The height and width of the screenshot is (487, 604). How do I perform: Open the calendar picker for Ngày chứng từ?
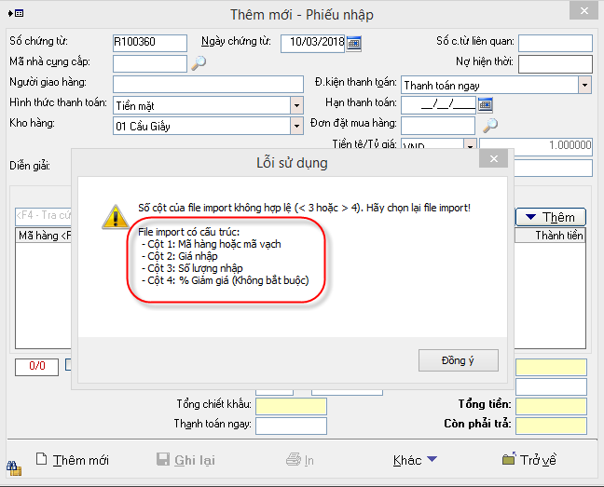tap(353, 43)
